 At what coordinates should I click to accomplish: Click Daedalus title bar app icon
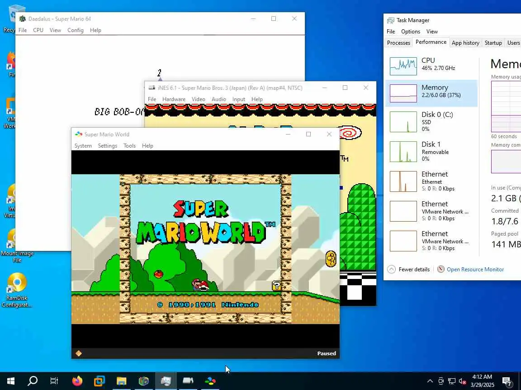pyautogui.click(x=23, y=19)
